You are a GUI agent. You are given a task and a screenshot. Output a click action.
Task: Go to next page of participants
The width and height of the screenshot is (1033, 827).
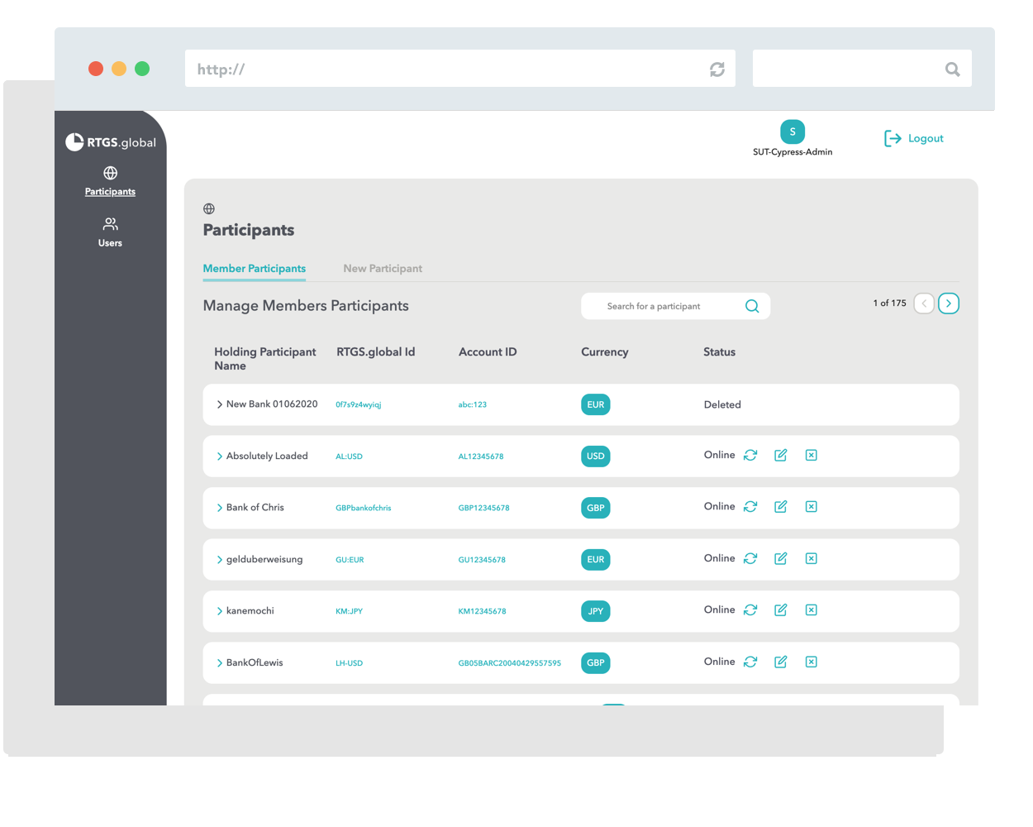tap(949, 304)
